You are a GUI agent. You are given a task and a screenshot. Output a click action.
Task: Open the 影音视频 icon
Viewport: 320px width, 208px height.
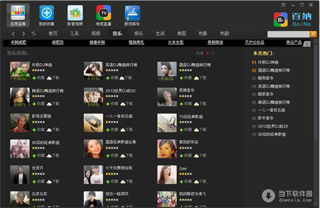click(x=75, y=15)
